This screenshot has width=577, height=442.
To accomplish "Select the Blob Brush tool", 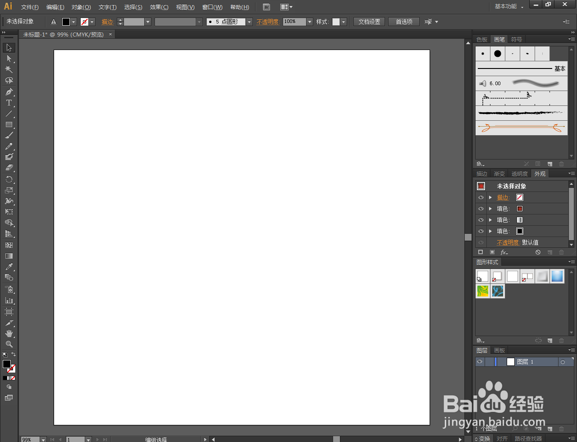I will click(x=9, y=157).
